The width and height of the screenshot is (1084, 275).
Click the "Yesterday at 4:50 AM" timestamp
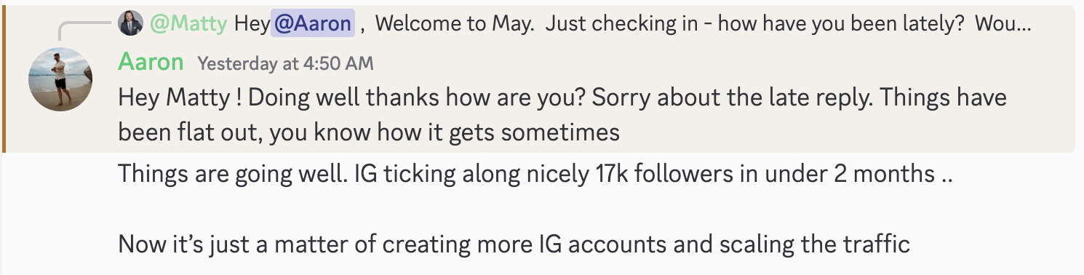coord(286,64)
